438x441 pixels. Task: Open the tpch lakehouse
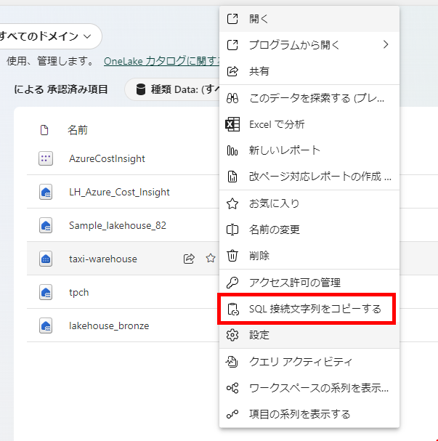pyautogui.click(x=78, y=293)
